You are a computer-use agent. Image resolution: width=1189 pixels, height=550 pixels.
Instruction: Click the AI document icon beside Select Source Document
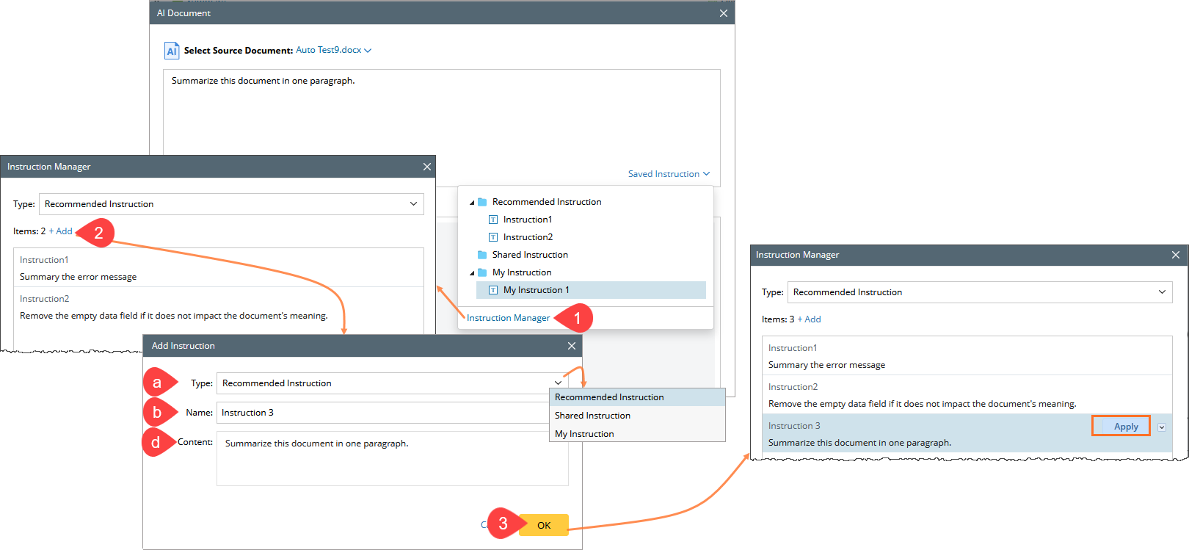coord(172,51)
